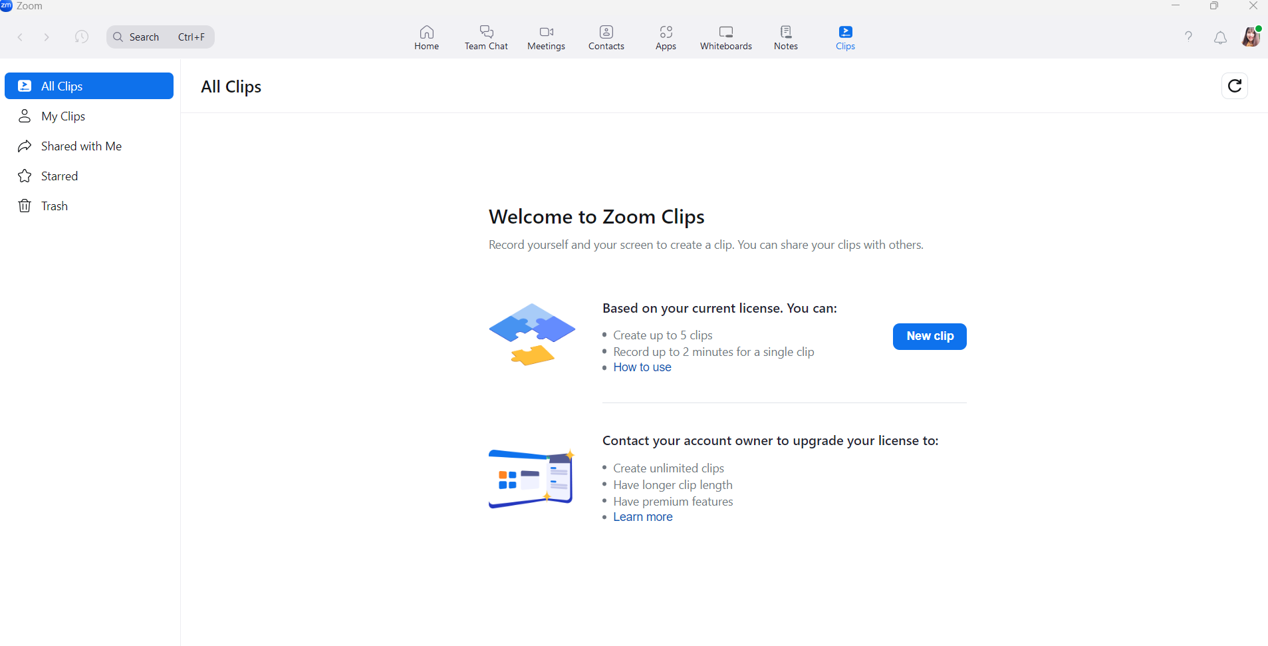The image size is (1268, 646).
Task: Select My Clips in the sidebar
Action: [x=63, y=116]
